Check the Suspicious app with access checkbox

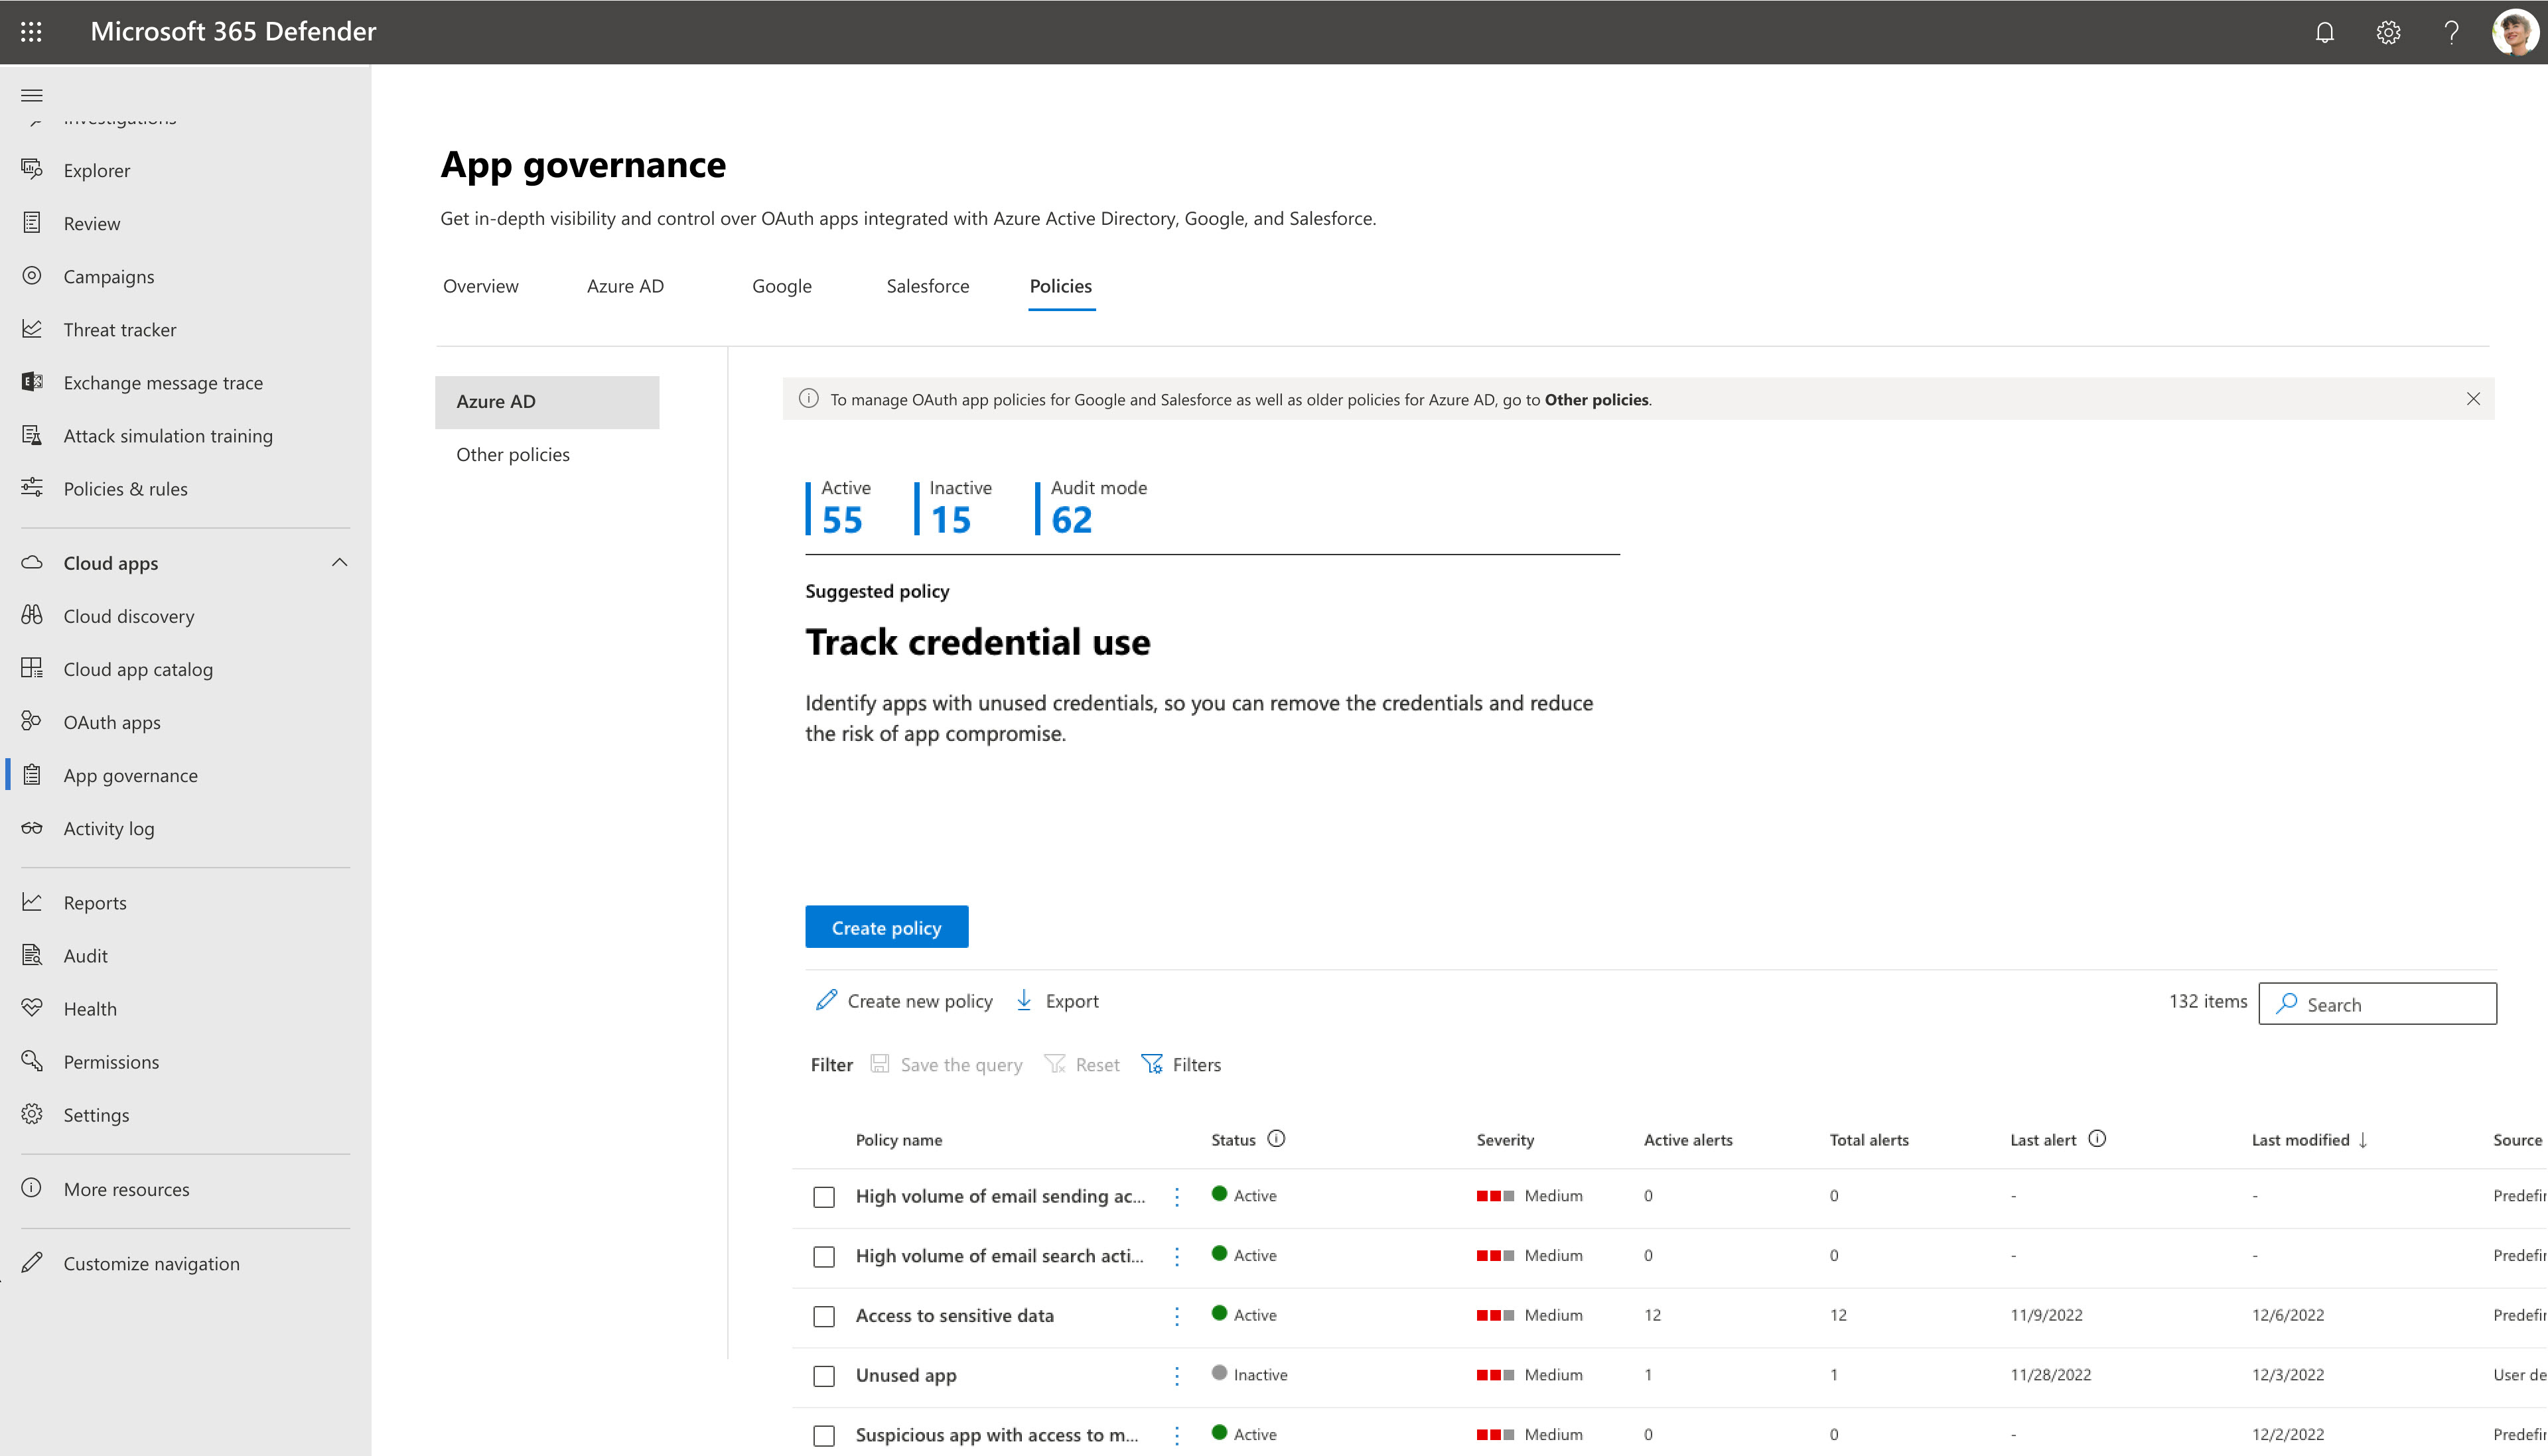[823, 1433]
